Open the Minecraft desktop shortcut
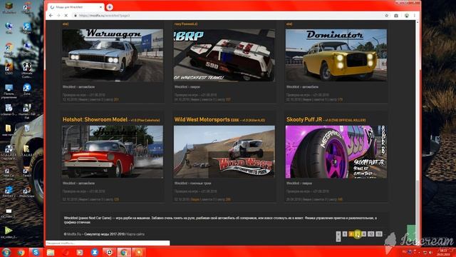Screen dimensions: 456x257 9,8
